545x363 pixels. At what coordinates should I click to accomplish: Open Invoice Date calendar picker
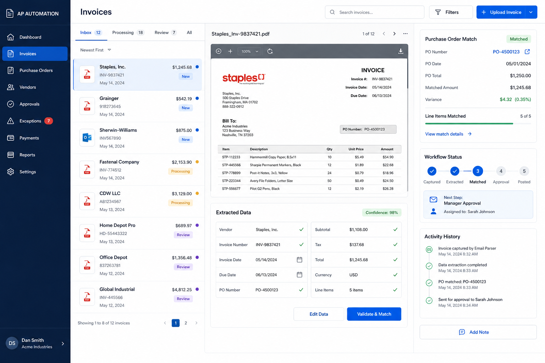[299, 260]
